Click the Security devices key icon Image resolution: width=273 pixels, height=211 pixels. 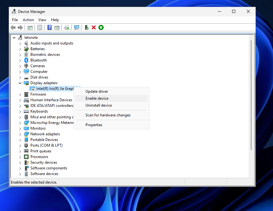(x=26, y=162)
